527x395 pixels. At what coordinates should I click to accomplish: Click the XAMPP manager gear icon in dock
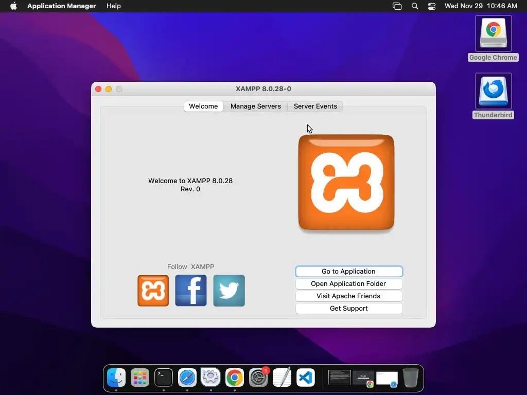click(x=210, y=378)
